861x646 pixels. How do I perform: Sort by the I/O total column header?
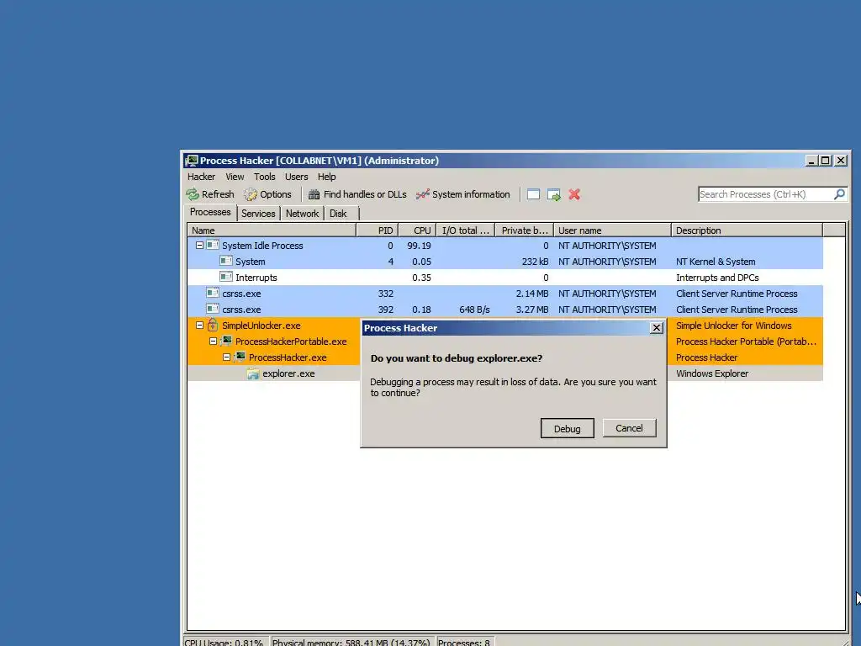tap(466, 230)
